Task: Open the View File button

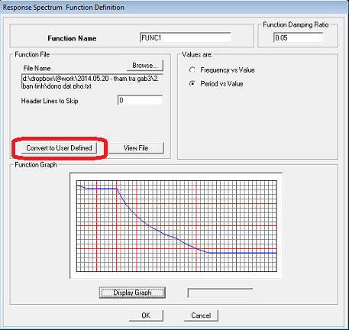Action: point(136,148)
